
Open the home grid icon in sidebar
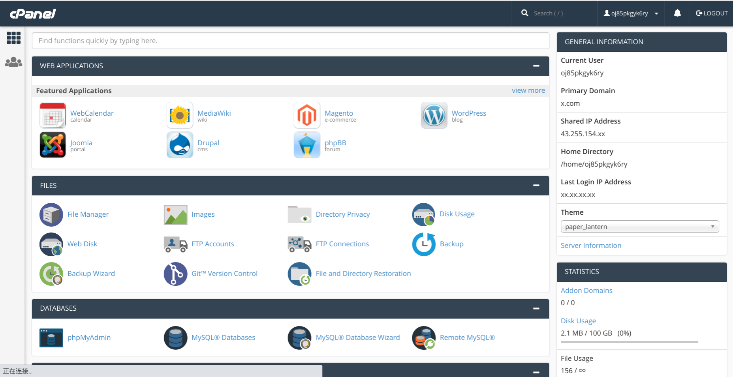(13, 38)
